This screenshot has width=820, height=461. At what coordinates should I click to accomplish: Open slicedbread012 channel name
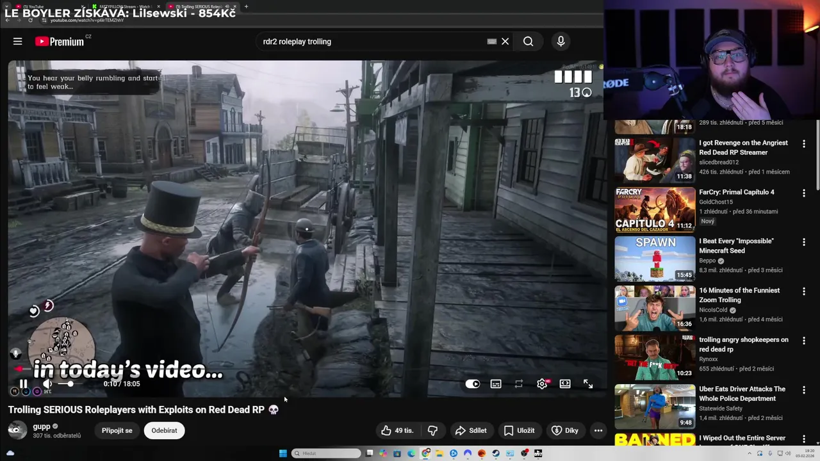(x=719, y=162)
